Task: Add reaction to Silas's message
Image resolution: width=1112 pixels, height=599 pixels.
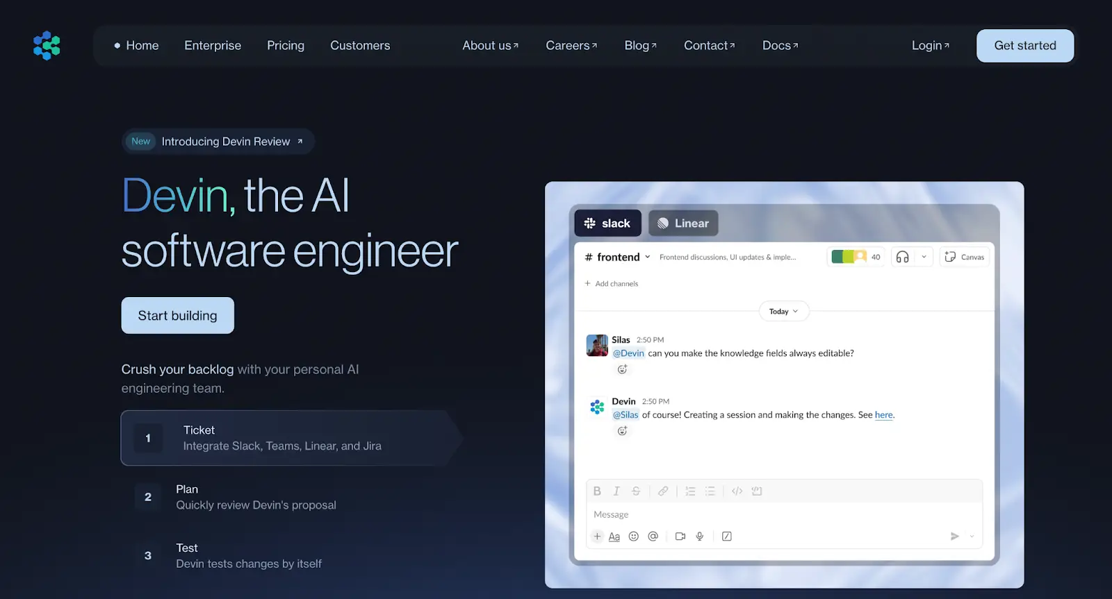Action: coord(622,369)
